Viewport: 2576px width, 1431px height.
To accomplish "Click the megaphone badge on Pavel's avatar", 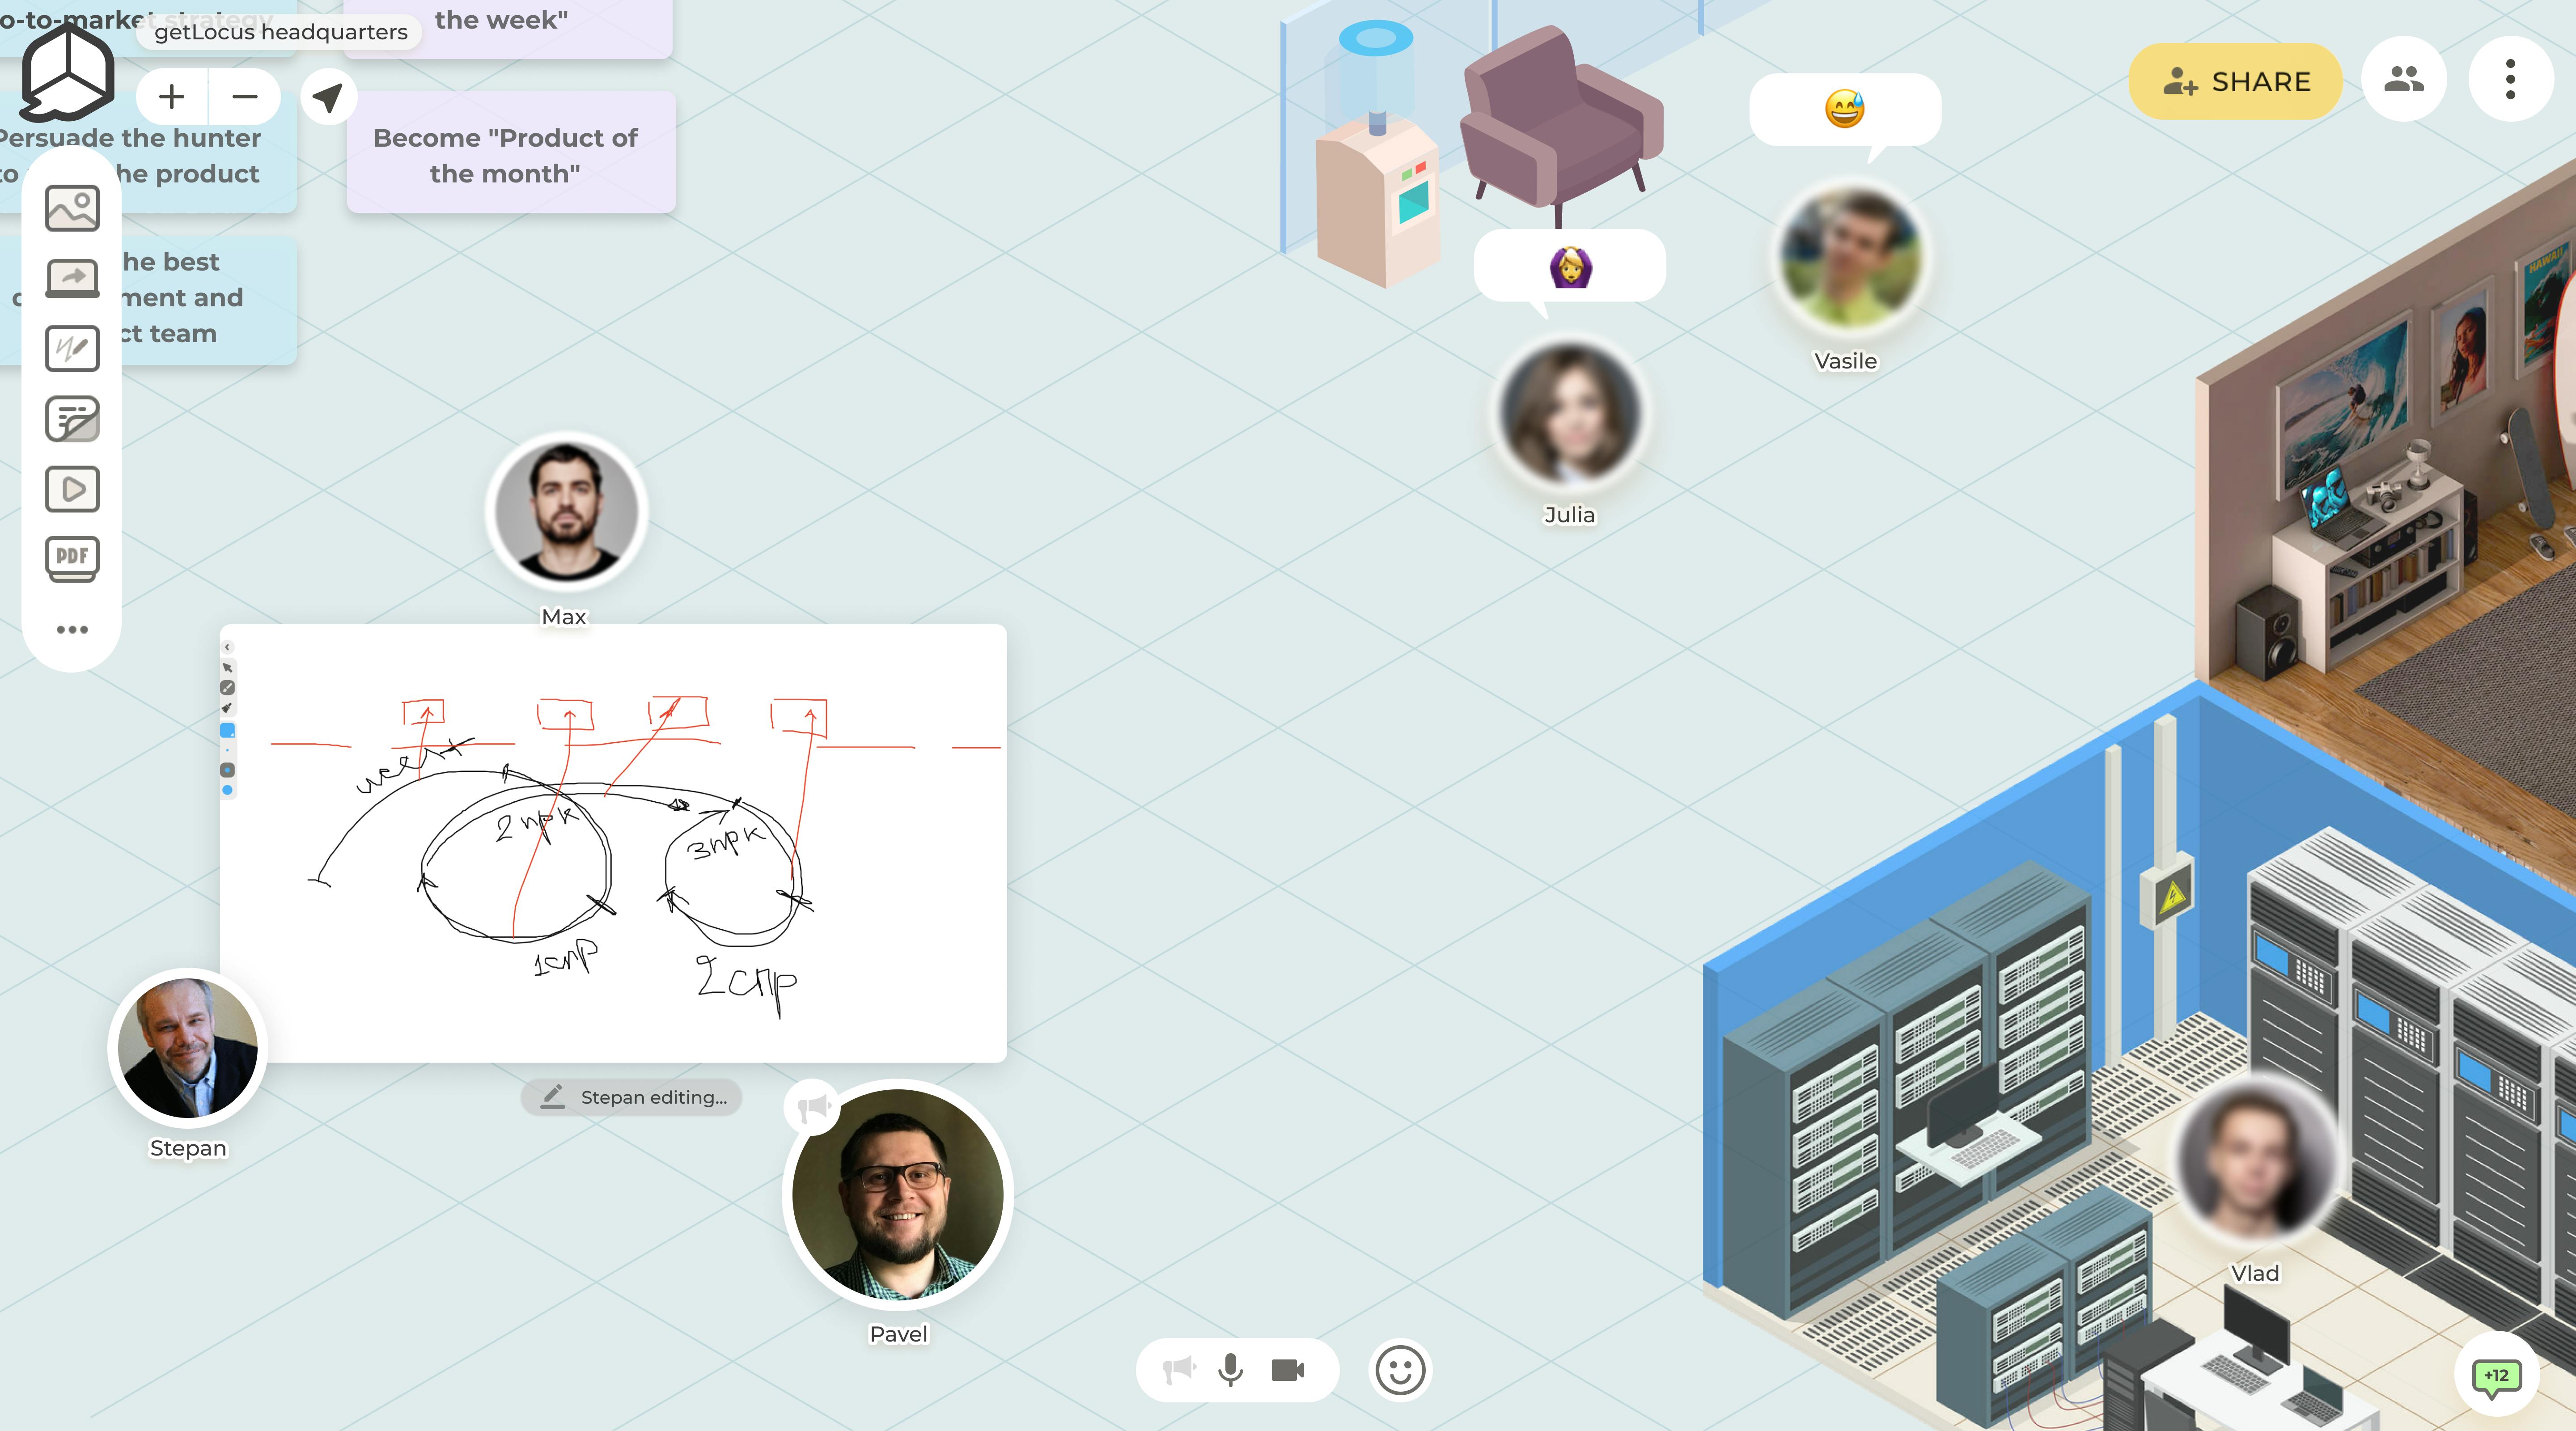I will tap(813, 1107).
